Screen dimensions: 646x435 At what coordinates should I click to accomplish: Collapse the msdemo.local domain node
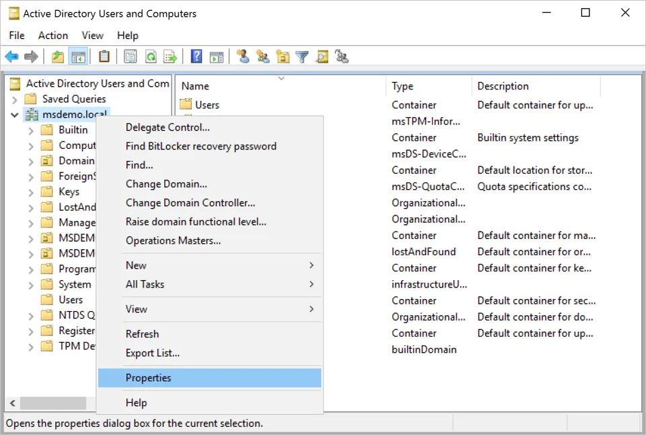15,115
